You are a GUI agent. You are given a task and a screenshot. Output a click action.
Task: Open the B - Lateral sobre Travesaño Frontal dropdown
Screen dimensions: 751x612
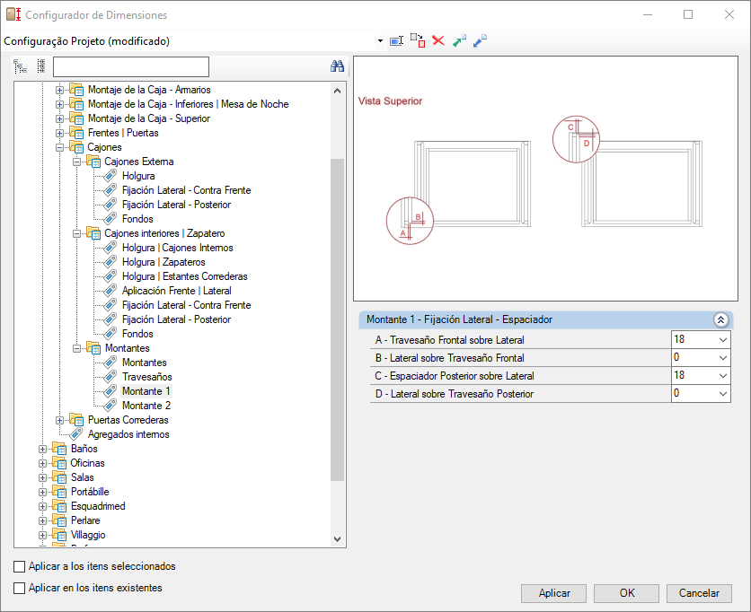(x=723, y=358)
